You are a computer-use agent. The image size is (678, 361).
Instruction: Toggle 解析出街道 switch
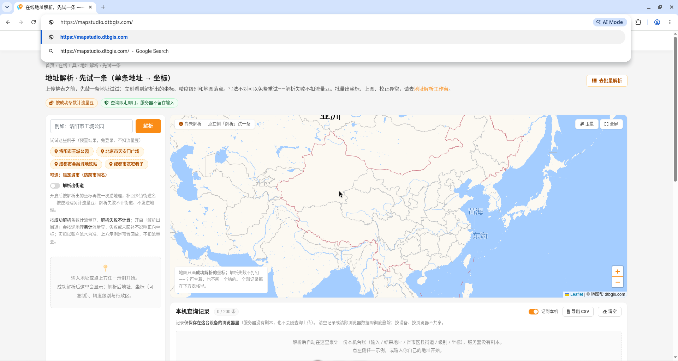coord(55,186)
